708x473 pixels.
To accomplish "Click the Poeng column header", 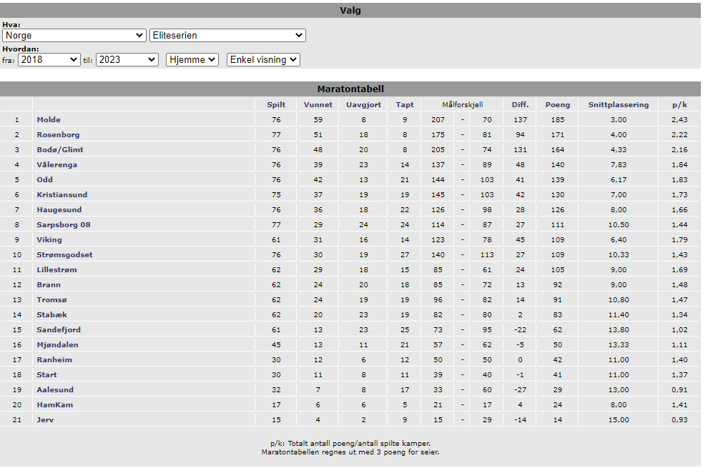I will 558,104.
